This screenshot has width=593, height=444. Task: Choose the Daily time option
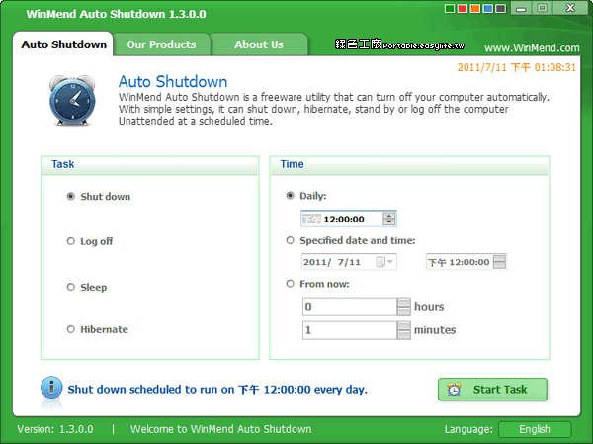tap(306, 196)
